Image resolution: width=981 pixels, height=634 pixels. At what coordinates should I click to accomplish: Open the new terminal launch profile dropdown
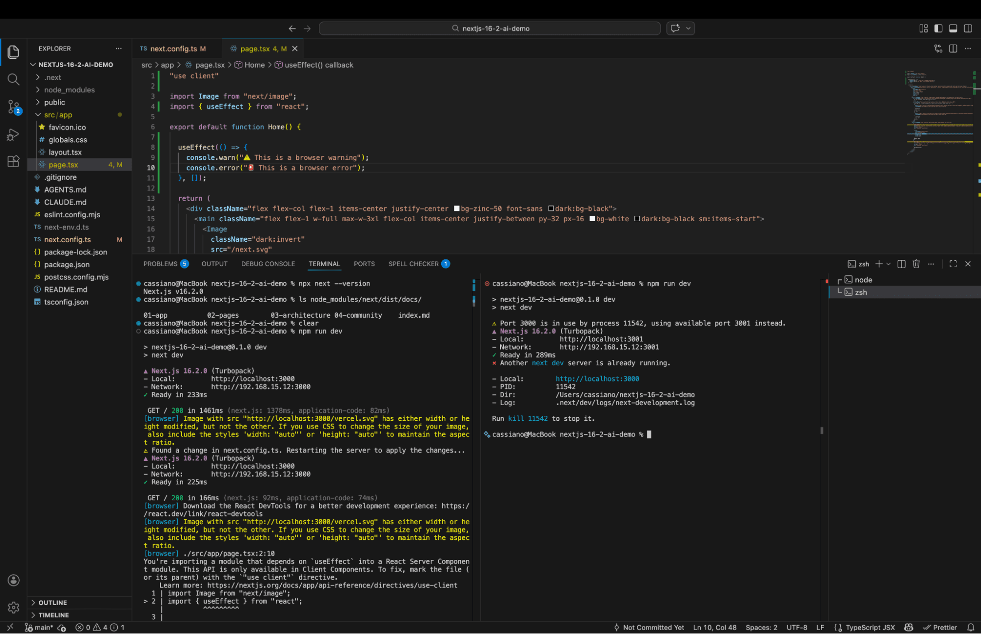(x=888, y=264)
